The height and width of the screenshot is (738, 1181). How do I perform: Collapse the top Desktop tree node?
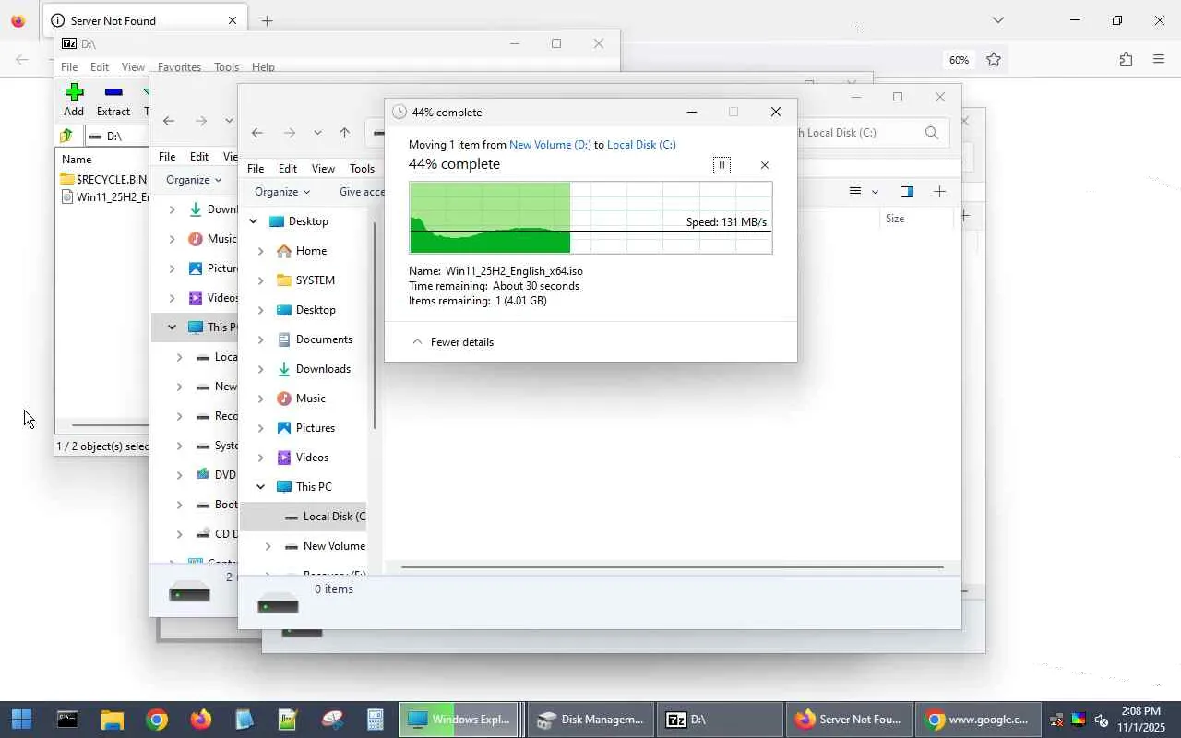pyautogui.click(x=253, y=221)
